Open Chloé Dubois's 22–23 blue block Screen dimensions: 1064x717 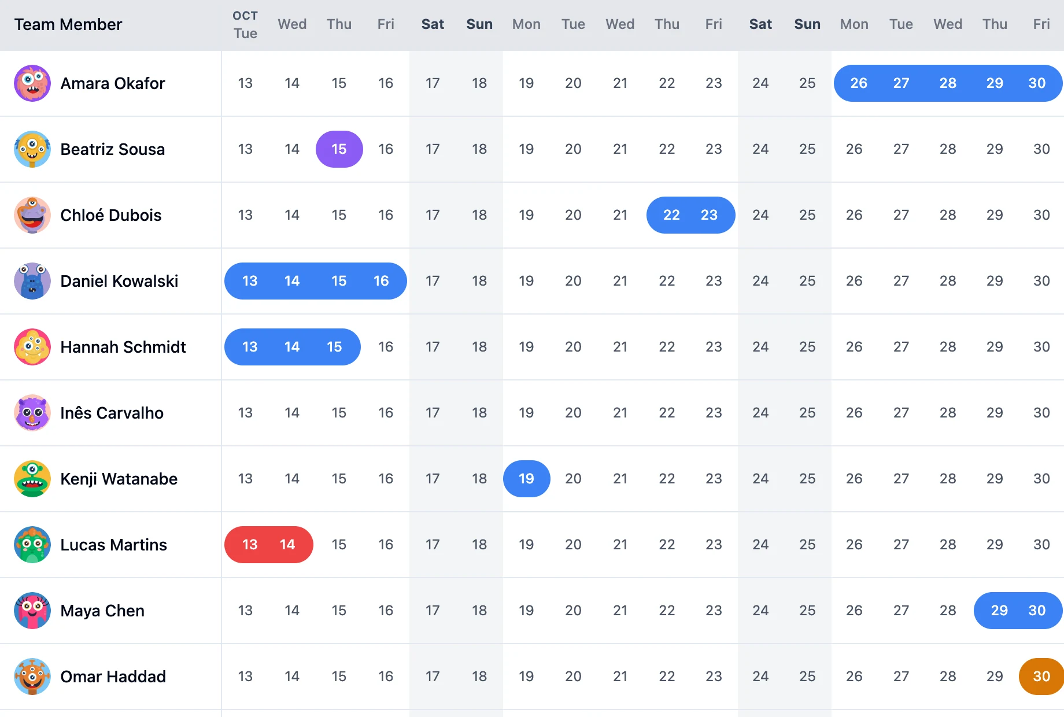click(x=691, y=215)
